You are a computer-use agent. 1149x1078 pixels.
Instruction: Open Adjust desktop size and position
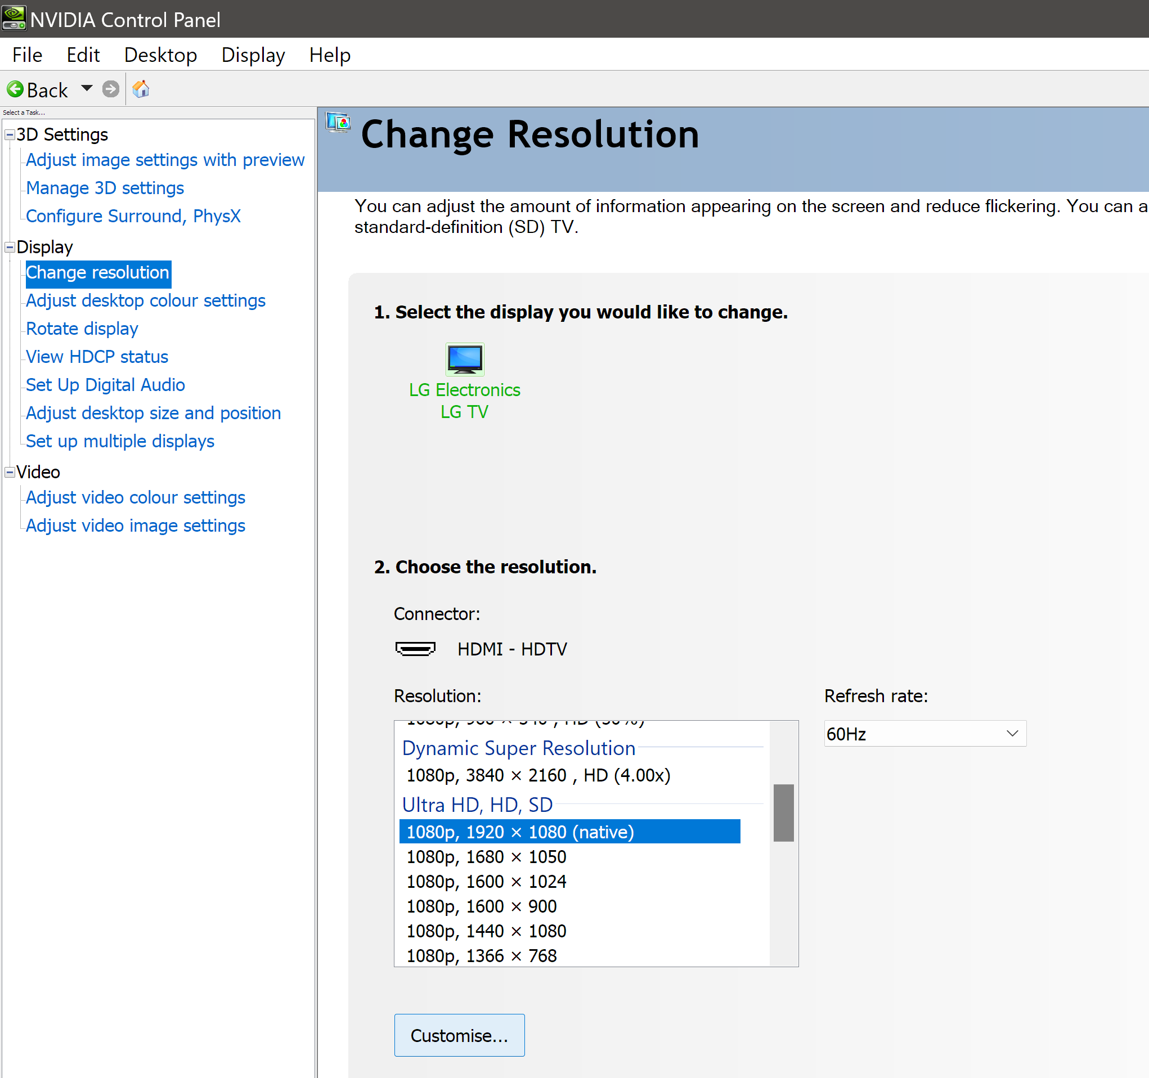point(153,414)
